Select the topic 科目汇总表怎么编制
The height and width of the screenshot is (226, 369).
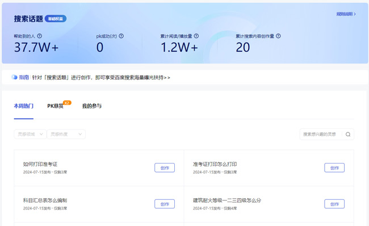(x=45, y=200)
